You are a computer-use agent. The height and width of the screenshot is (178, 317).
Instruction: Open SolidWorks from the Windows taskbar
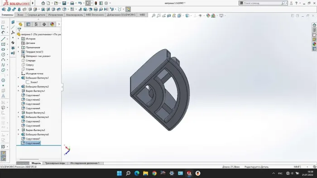(x=189, y=173)
